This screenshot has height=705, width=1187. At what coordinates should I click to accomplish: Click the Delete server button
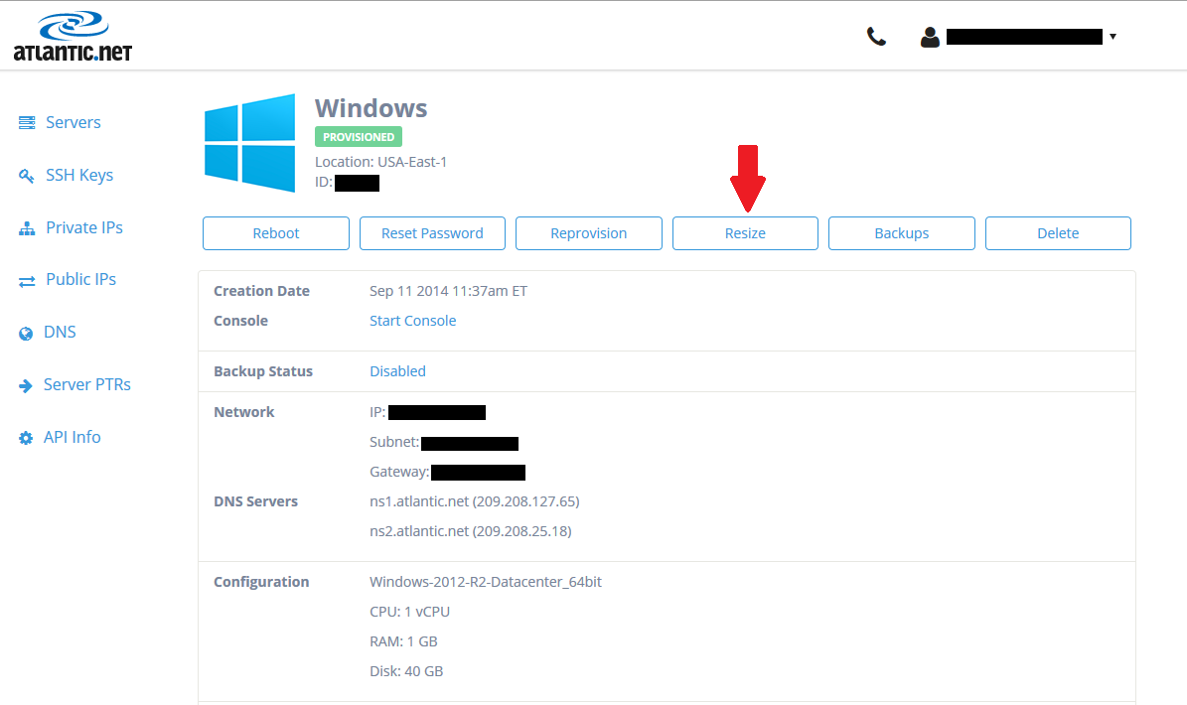(x=1058, y=233)
